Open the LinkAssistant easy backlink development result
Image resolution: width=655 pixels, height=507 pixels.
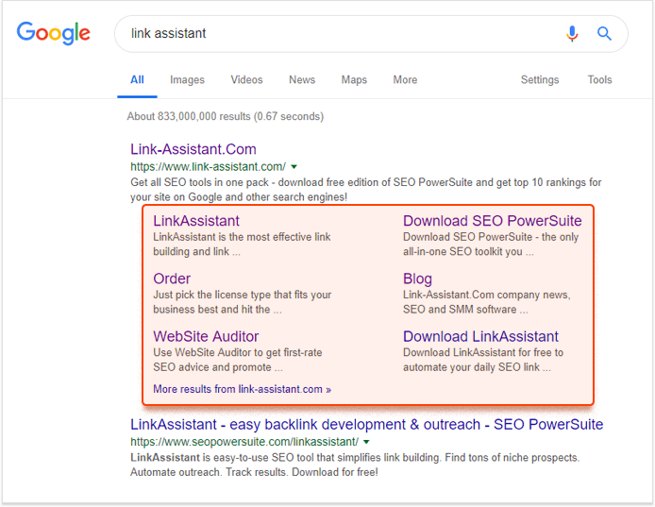pos(367,424)
